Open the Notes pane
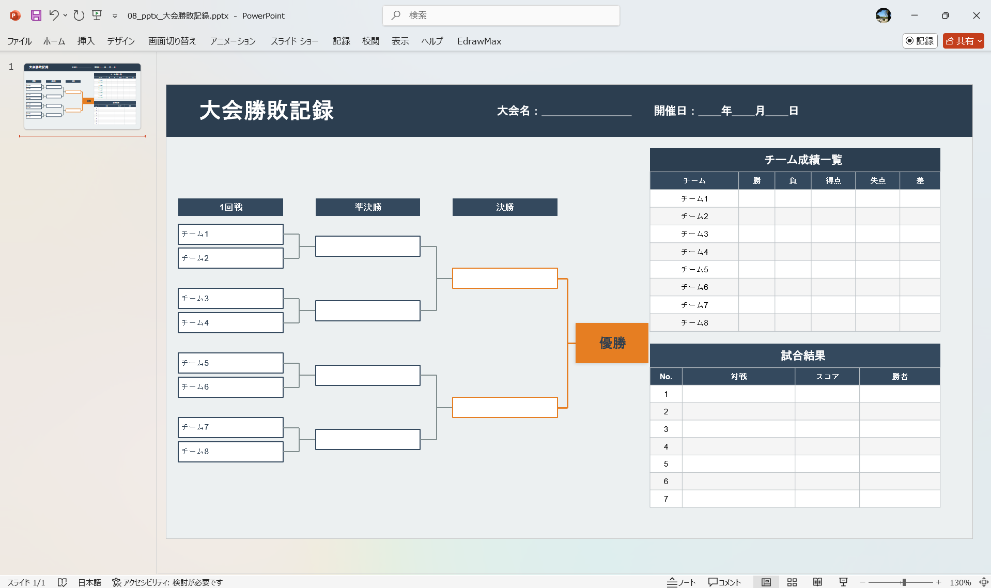Image resolution: width=991 pixels, height=588 pixels. [x=681, y=582]
